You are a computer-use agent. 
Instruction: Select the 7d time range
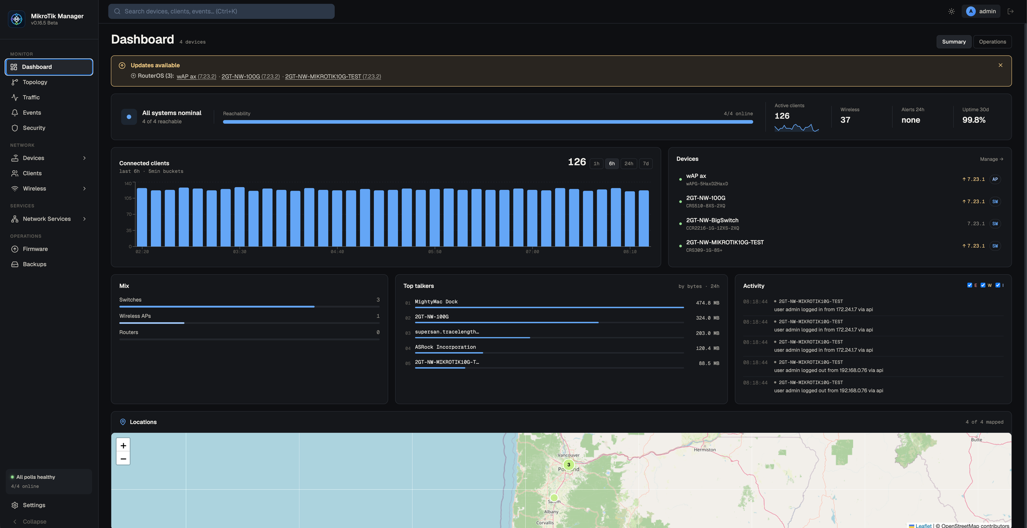[x=646, y=164]
